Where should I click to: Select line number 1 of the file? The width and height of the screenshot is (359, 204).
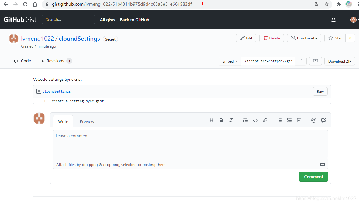(44, 101)
